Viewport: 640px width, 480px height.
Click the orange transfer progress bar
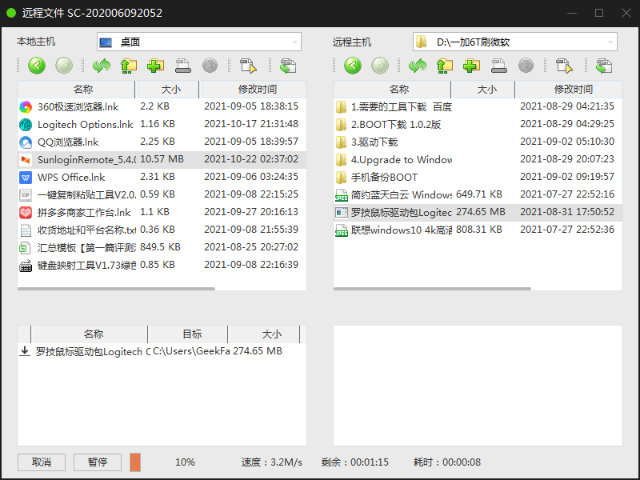[x=135, y=462]
